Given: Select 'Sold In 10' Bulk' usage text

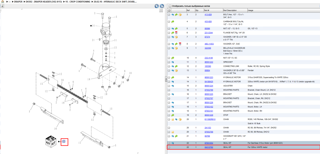Looking at the screenshot, I should [254, 124].
